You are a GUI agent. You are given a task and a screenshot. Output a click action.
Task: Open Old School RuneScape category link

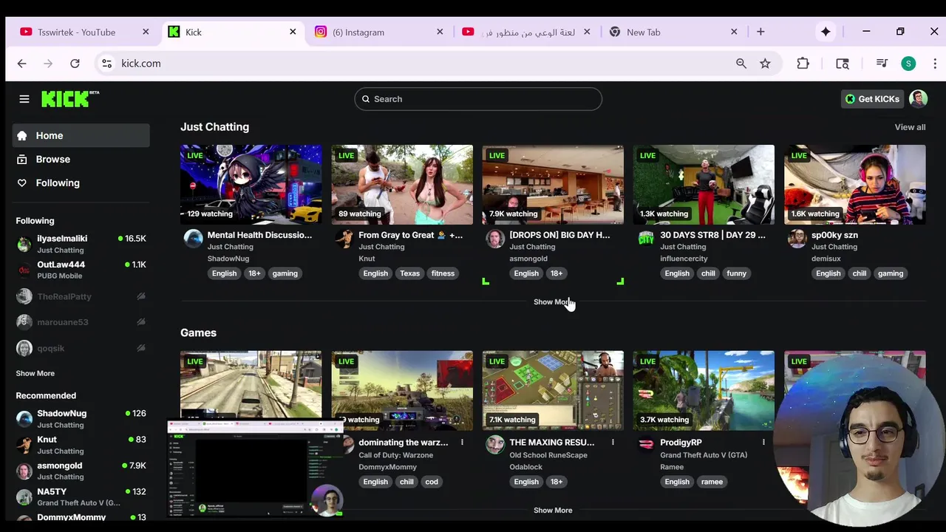point(548,455)
